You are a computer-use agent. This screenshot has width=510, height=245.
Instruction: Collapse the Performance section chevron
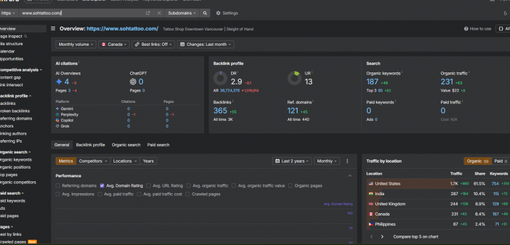click(350, 176)
